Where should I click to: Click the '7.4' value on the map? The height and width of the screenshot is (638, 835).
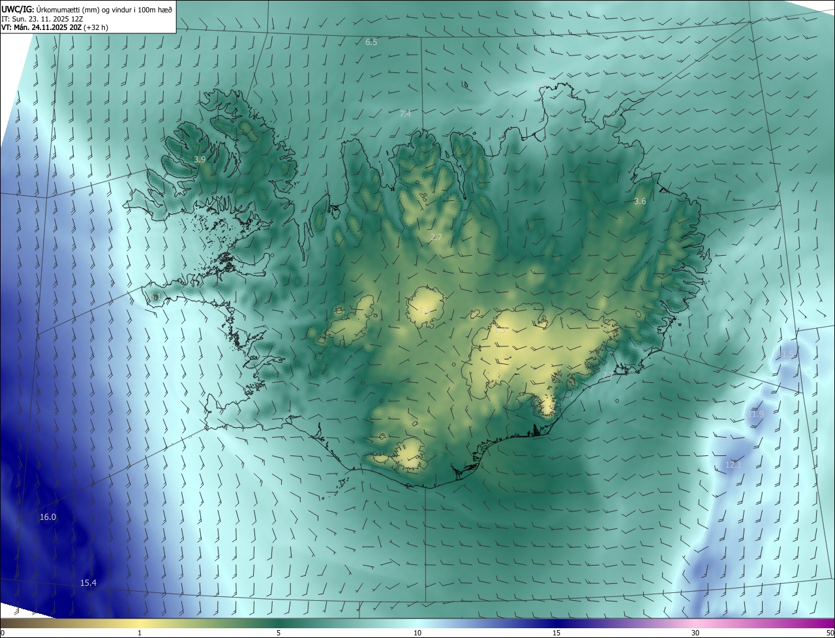click(x=405, y=114)
